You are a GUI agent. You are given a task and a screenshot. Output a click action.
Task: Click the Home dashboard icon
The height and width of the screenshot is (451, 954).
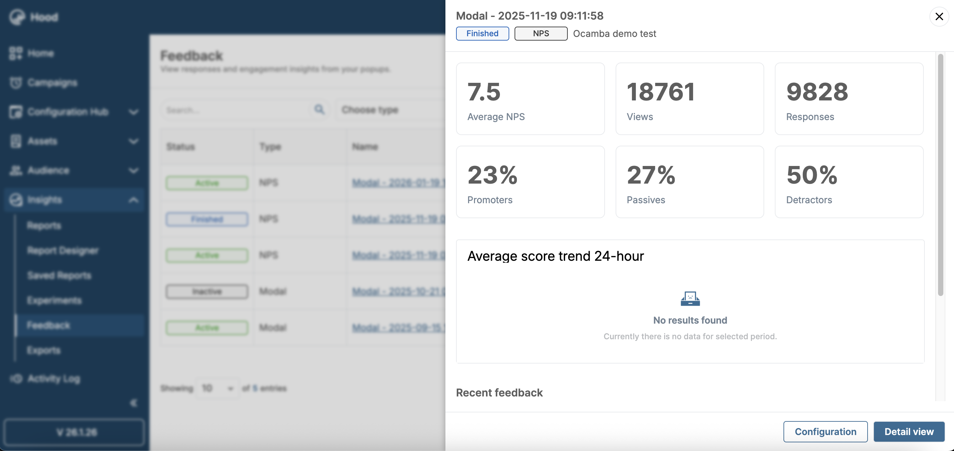click(x=16, y=53)
